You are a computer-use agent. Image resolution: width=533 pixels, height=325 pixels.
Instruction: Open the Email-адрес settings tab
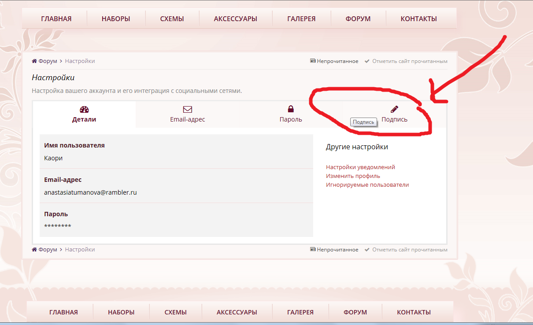(x=188, y=119)
